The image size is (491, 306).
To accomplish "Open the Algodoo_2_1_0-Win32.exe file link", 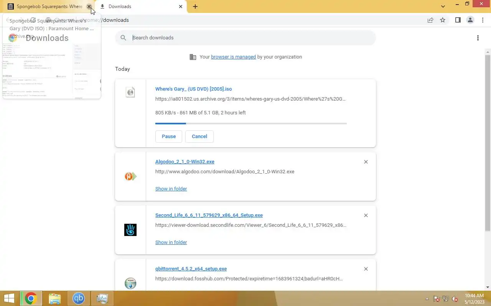I will pos(185,161).
